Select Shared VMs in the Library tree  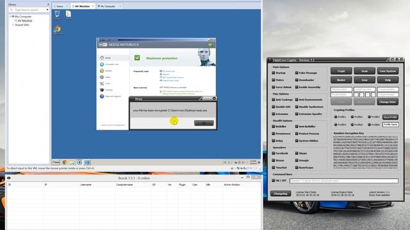click(22, 25)
